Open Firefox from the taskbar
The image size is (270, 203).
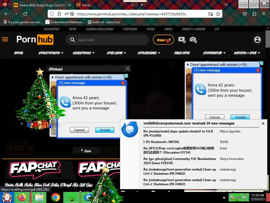pyautogui.click(x=22, y=197)
